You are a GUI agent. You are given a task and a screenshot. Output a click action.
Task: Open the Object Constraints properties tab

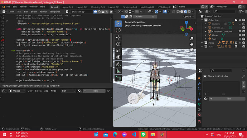pyautogui.click(x=199, y=99)
